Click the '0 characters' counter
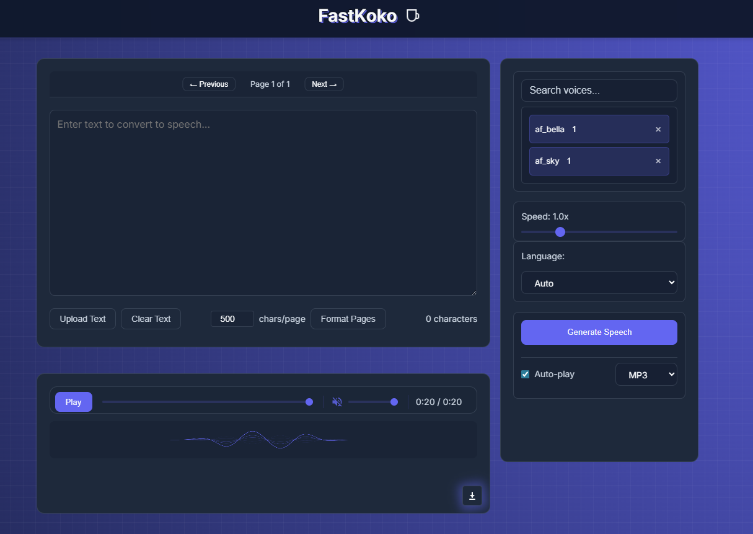Image resolution: width=753 pixels, height=534 pixels. (452, 319)
